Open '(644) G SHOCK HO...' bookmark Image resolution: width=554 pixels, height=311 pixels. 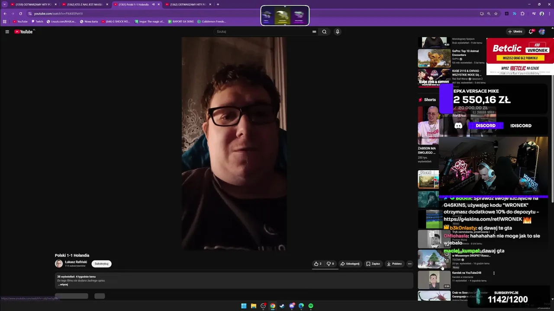click(x=115, y=21)
